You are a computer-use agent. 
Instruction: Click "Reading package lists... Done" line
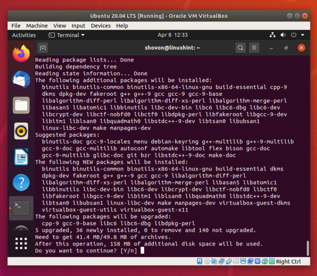84,60
